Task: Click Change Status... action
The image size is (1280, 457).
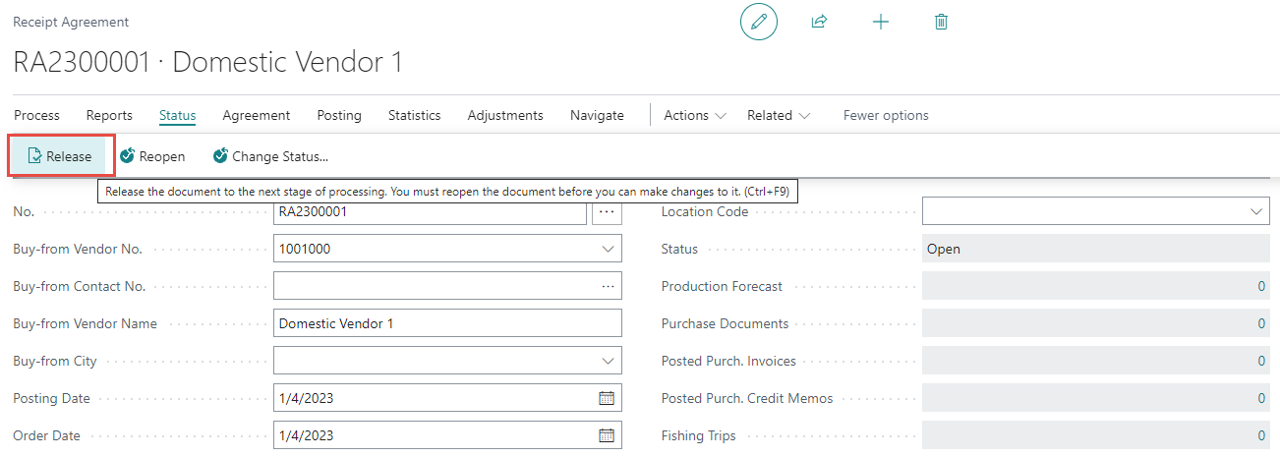Action: (270, 156)
